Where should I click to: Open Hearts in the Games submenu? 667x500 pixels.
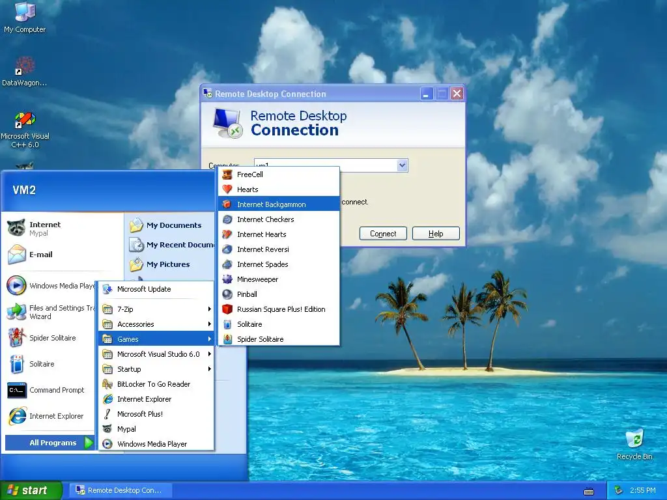click(x=279, y=189)
